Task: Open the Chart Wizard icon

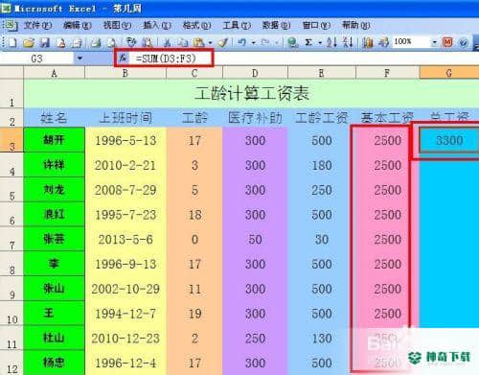Action: tap(368, 42)
